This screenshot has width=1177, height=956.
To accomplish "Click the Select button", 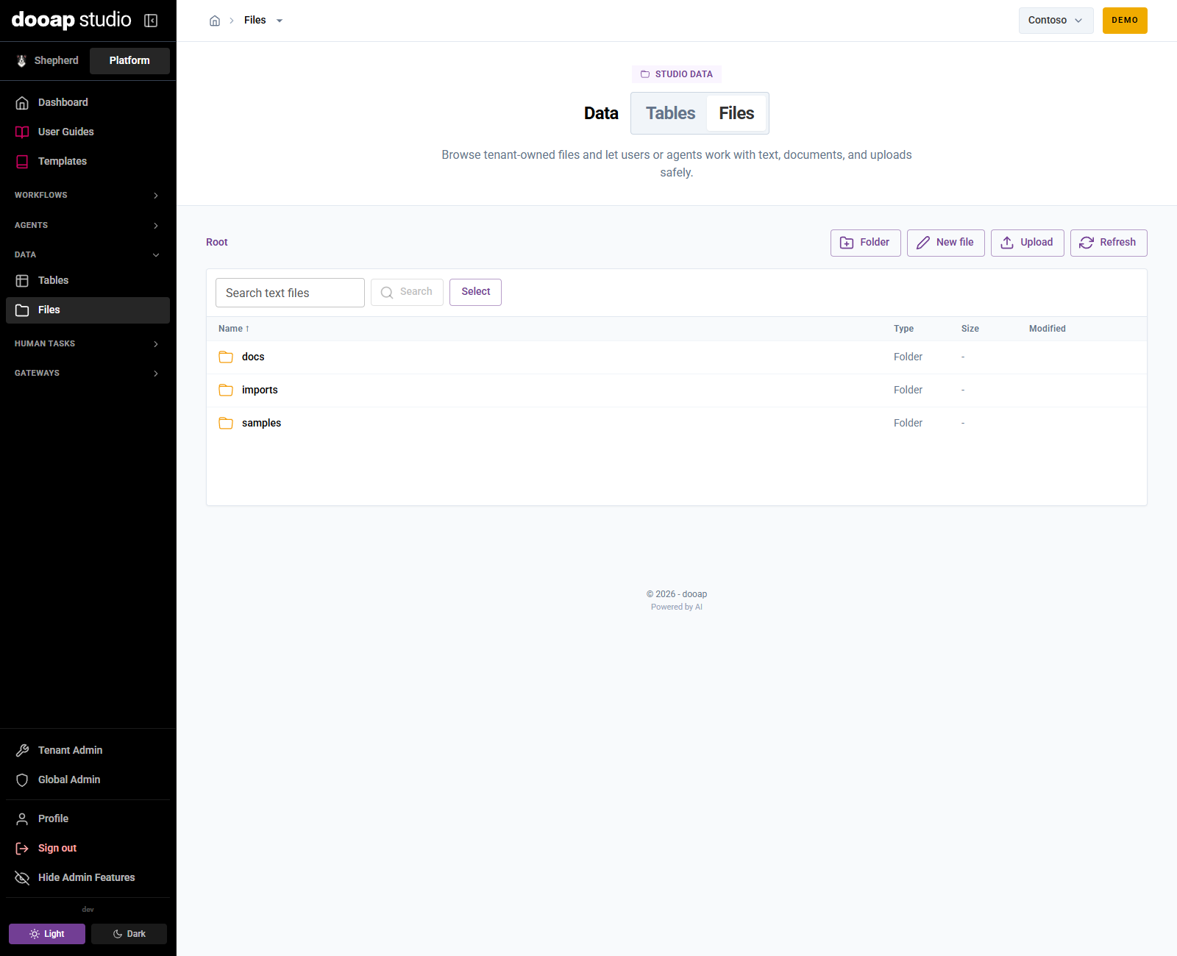I will point(475,292).
